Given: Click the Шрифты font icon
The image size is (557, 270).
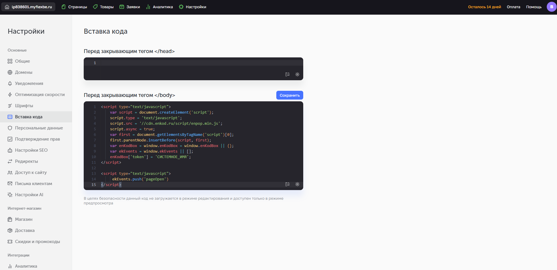Looking at the screenshot, I should pyautogui.click(x=10, y=106).
